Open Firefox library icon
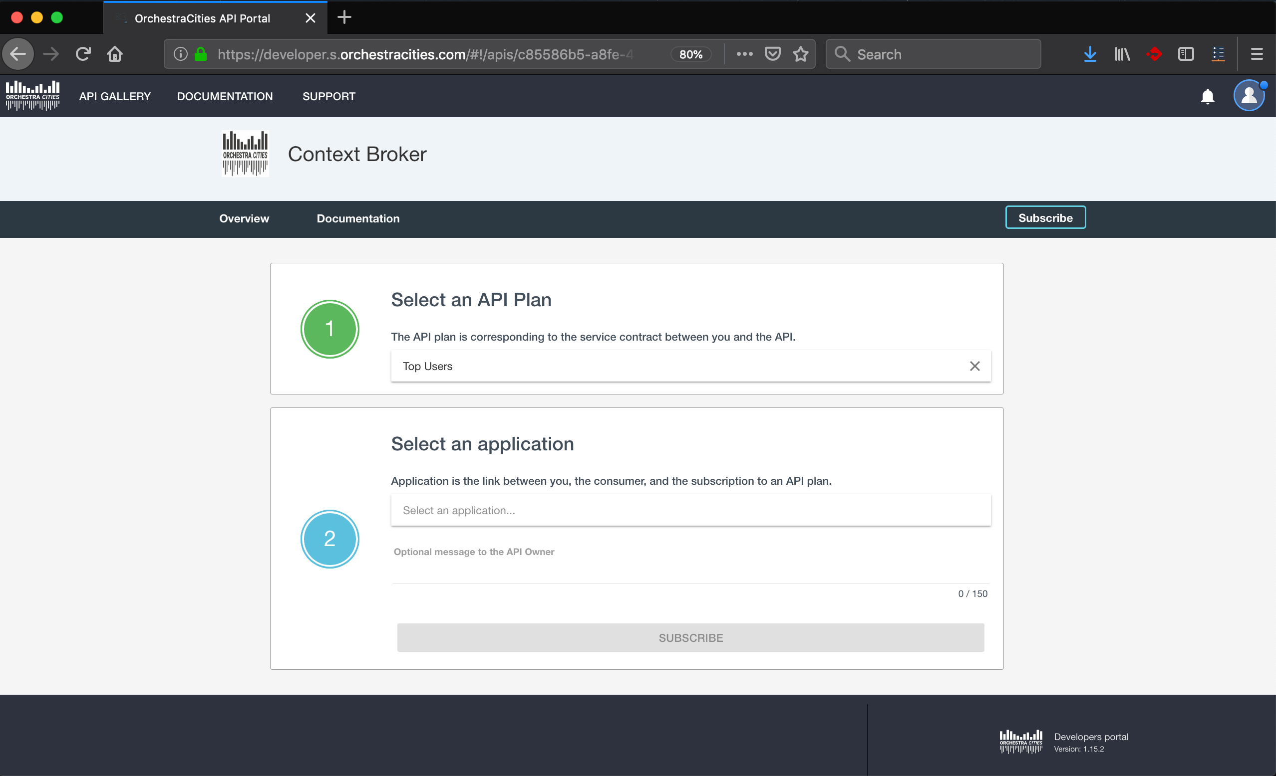This screenshot has height=776, width=1276. (x=1122, y=54)
